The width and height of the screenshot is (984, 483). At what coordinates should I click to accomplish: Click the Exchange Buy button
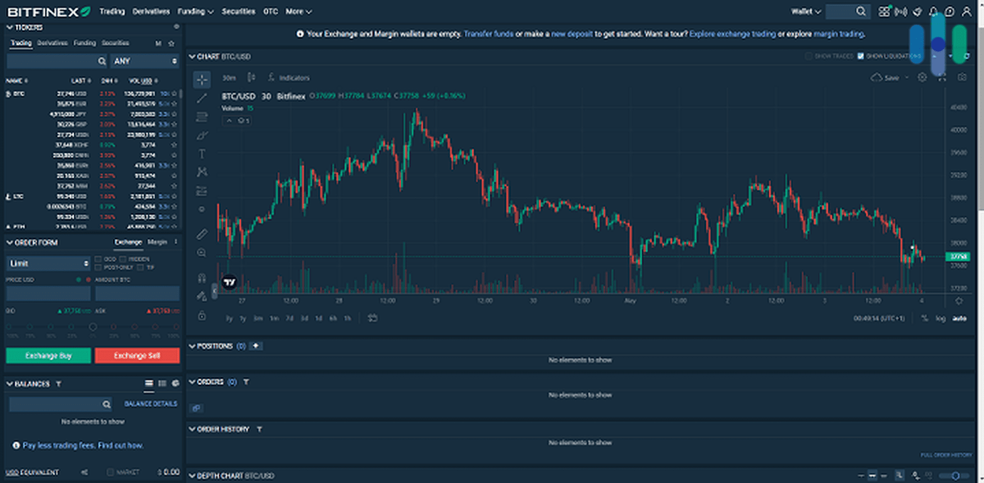tap(49, 356)
